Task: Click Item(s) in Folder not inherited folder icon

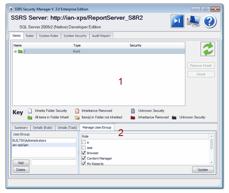Action: [x=77, y=118]
